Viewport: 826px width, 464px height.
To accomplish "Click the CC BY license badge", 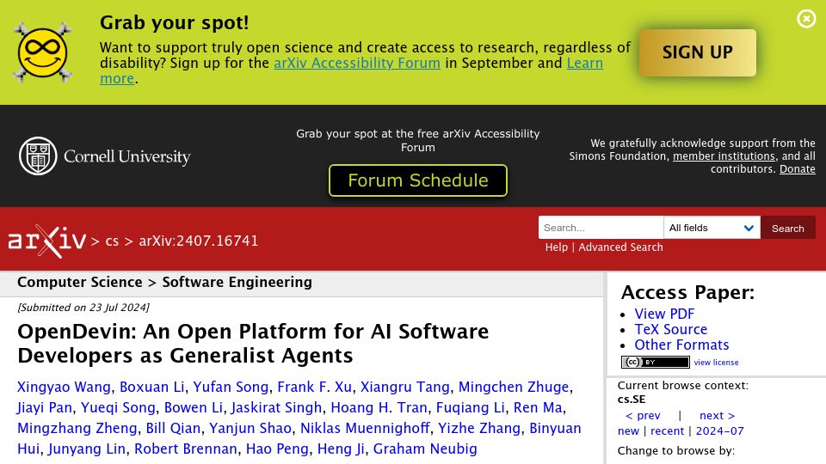I will pyautogui.click(x=656, y=362).
